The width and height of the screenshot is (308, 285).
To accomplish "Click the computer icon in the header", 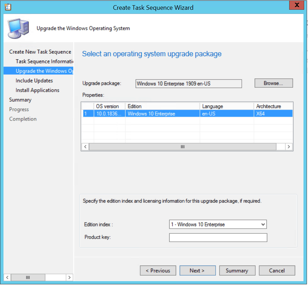I will 18,29.
